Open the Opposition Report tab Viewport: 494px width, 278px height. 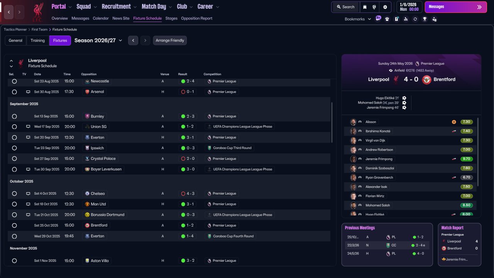point(196,18)
